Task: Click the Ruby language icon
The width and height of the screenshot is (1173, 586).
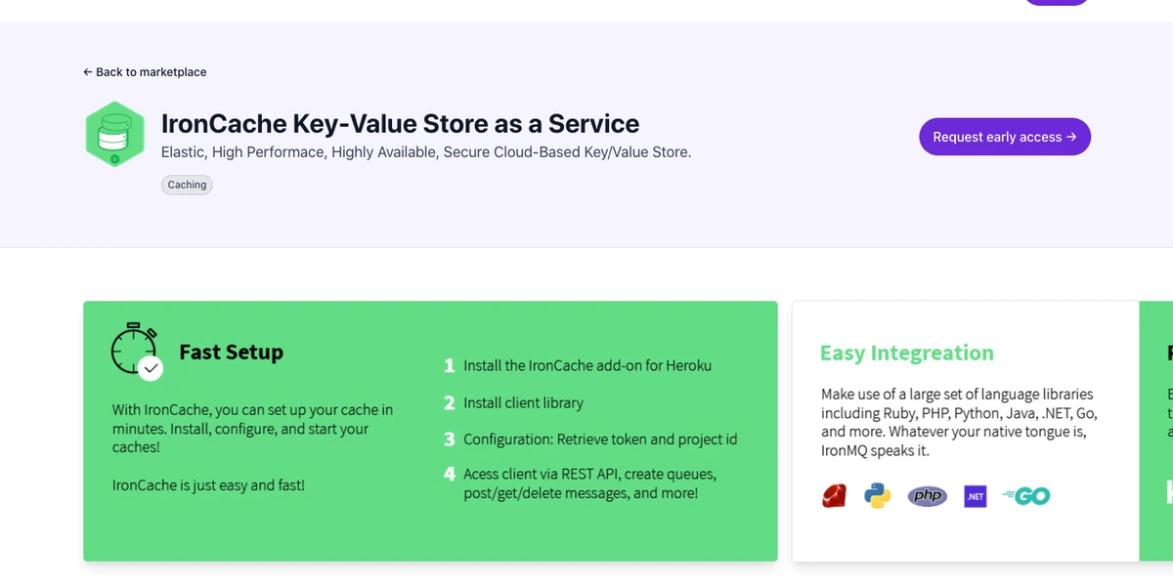Action: [x=834, y=496]
